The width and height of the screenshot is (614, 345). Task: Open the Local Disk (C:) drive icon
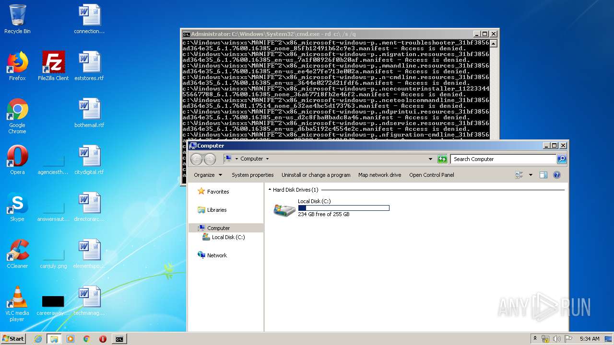(284, 209)
